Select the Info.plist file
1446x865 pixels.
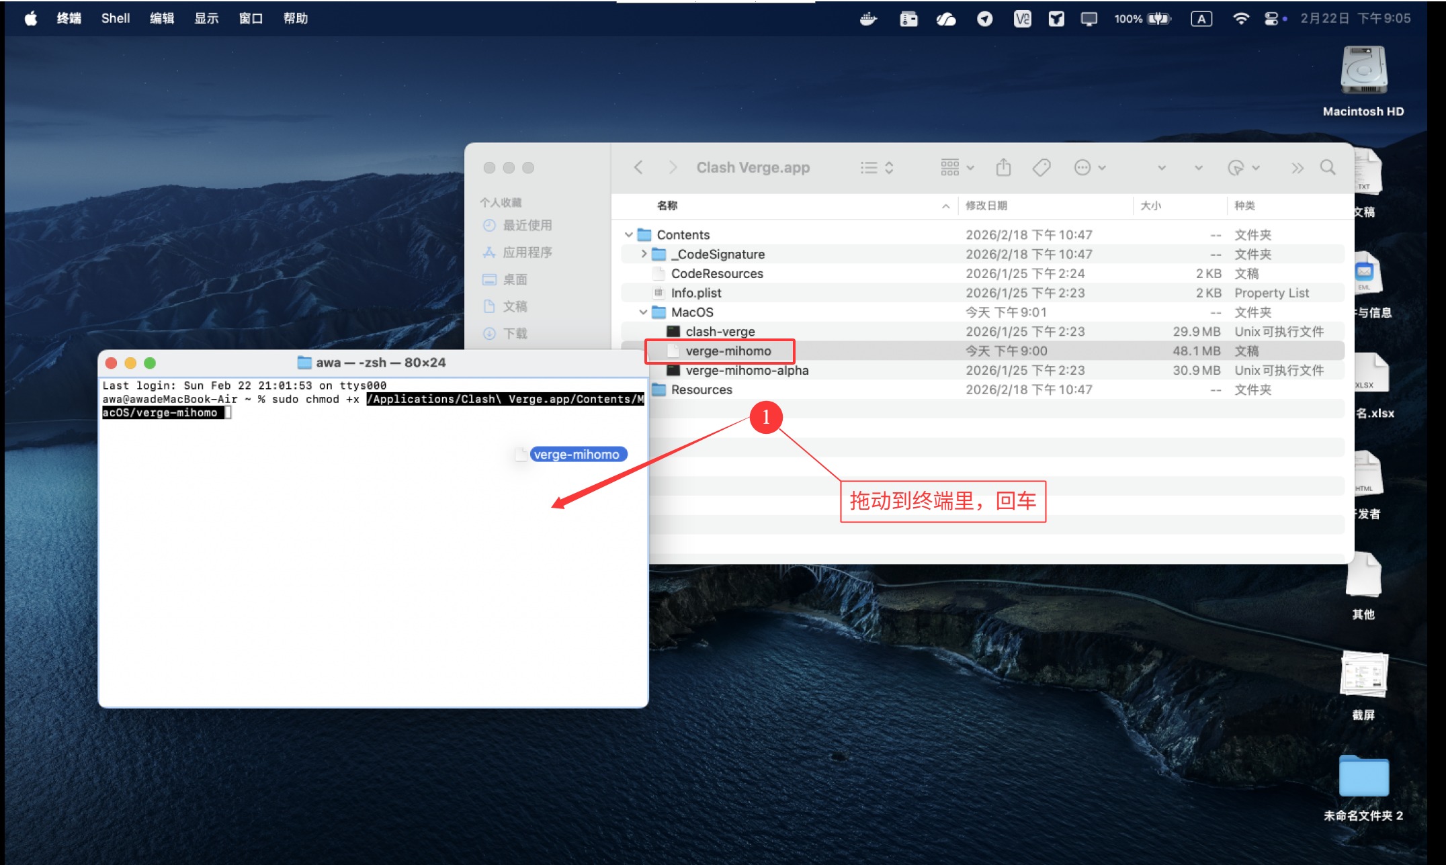982,293
